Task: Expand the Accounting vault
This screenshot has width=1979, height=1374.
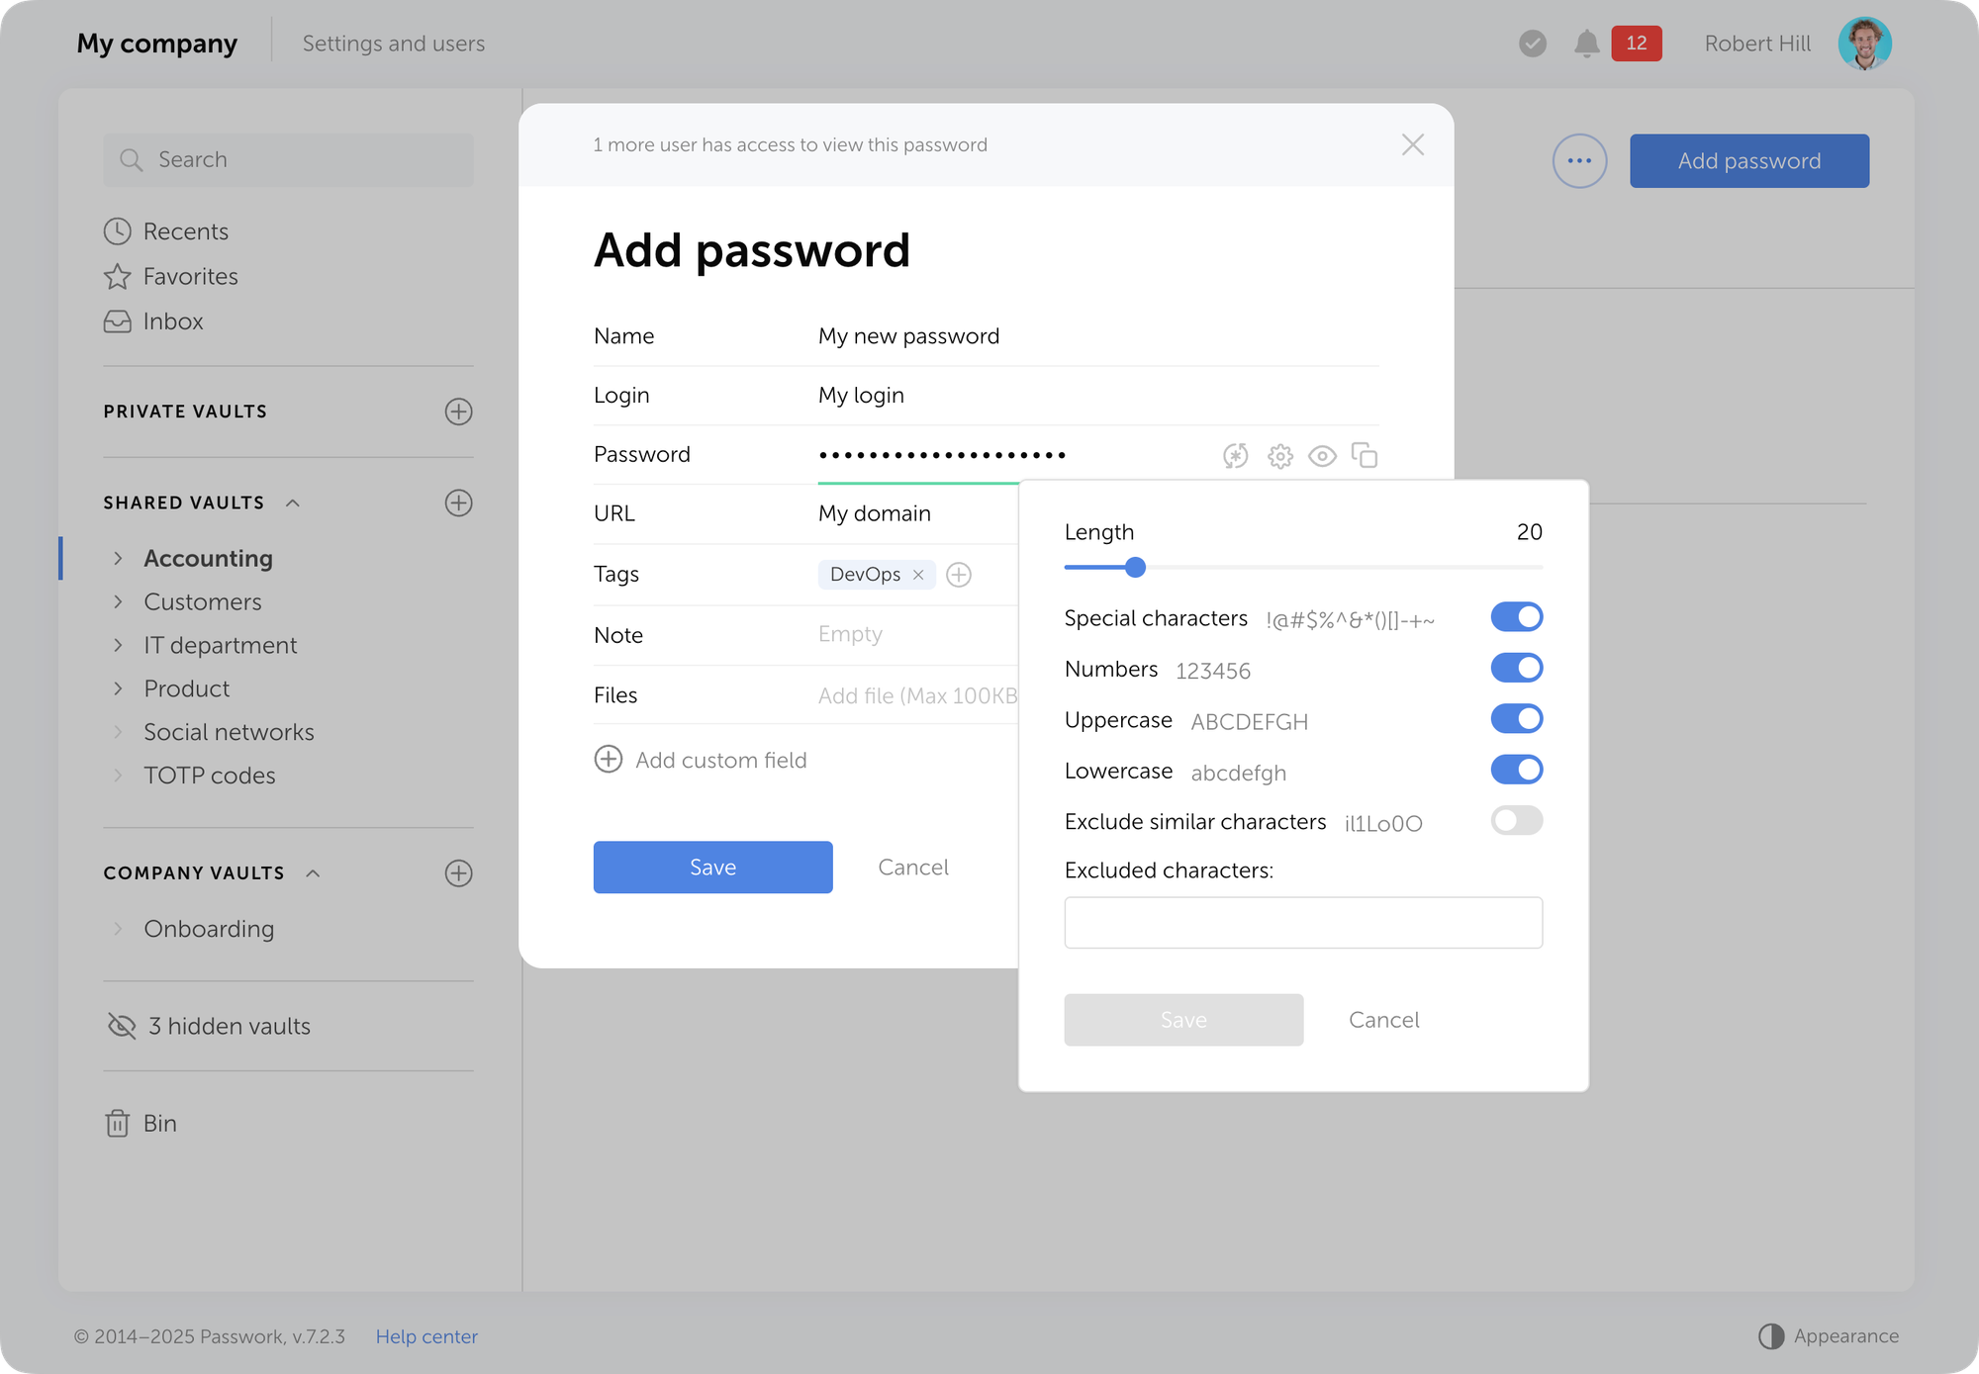Action: click(x=118, y=558)
